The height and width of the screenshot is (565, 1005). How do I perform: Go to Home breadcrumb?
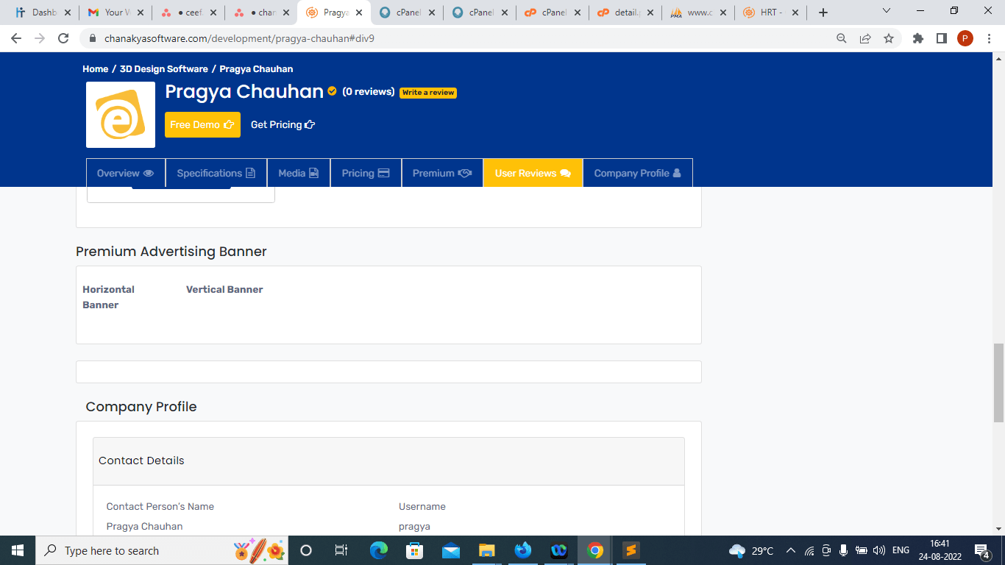click(x=96, y=68)
